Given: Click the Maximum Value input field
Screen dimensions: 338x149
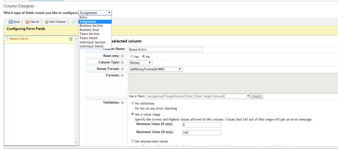Looking at the screenshot, I should (202, 133).
